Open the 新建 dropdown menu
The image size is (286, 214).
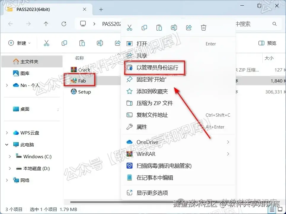(20, 43)
